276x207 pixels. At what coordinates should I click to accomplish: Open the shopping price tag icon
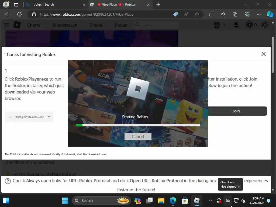[175, 14]
